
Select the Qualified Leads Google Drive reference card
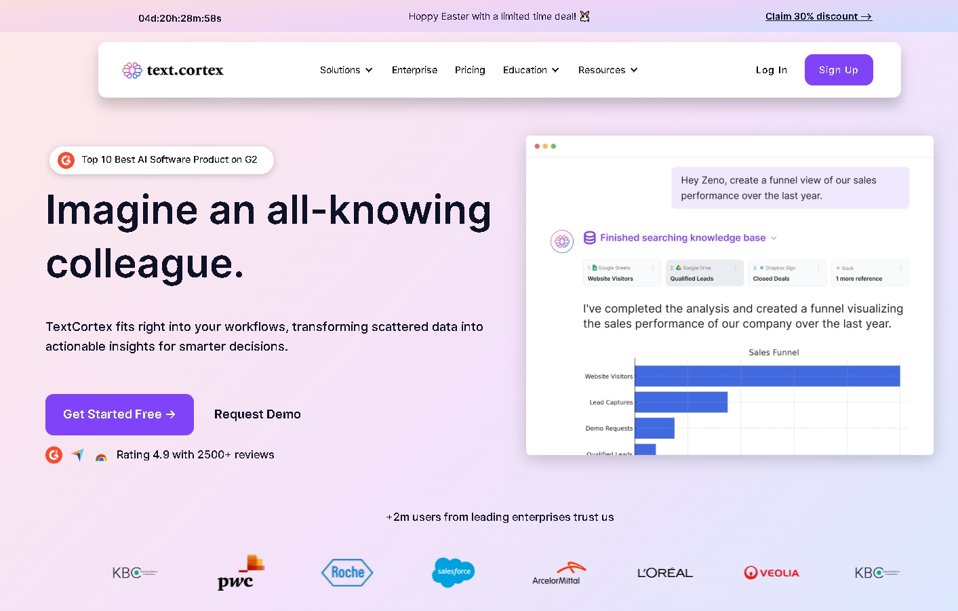[704, 273]
